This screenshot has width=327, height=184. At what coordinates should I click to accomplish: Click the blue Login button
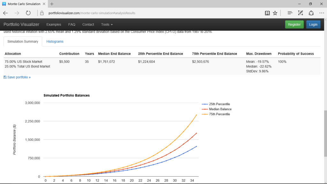click(313, 24)
